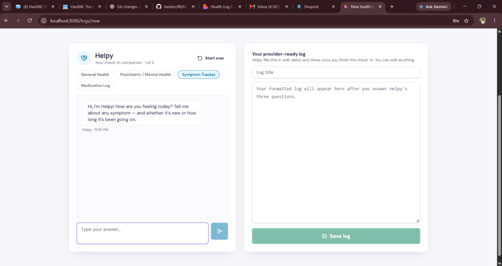
Task: Switch to the GitHub hacknc/README tab
Action: coord(175,6)
